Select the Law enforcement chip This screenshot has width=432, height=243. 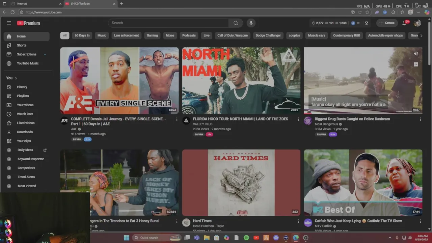click(126, 35)
